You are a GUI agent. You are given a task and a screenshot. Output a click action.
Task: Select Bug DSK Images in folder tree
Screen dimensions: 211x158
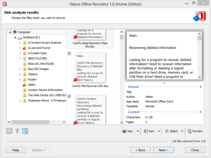[x=38, y=69]
